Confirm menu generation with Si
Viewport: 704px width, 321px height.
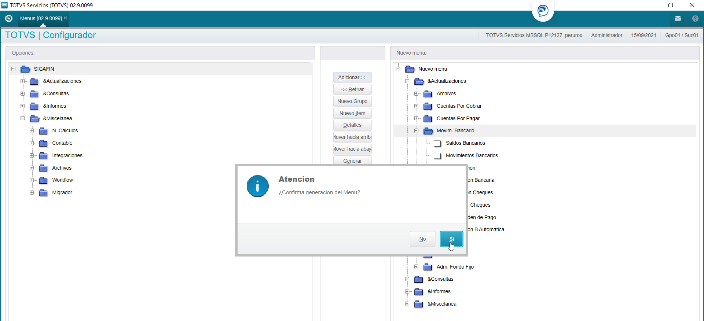click(x=452, y=239)
